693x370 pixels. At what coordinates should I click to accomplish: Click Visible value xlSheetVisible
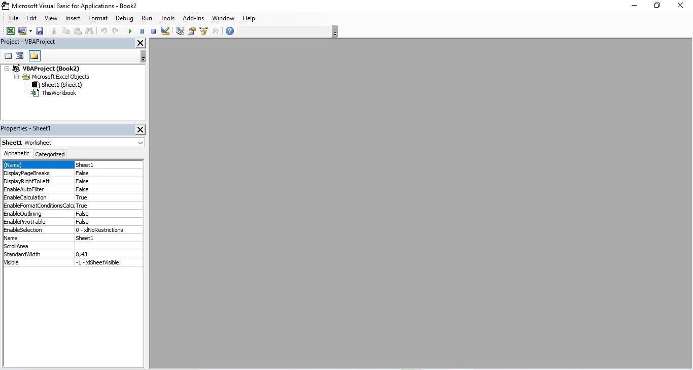[x=109, y=262]
